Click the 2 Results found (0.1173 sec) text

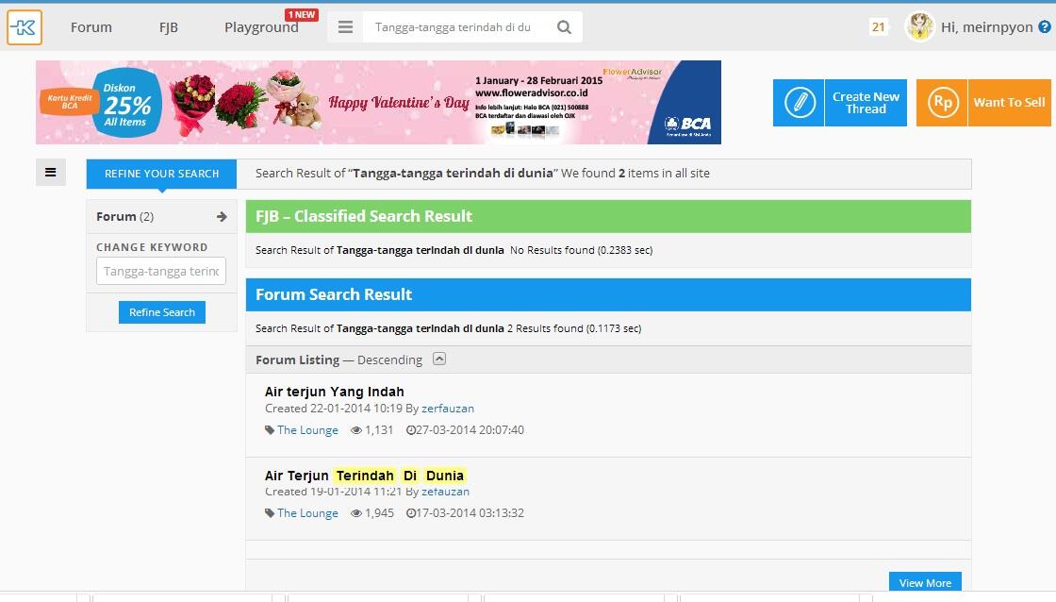click(x=574, y=328)
